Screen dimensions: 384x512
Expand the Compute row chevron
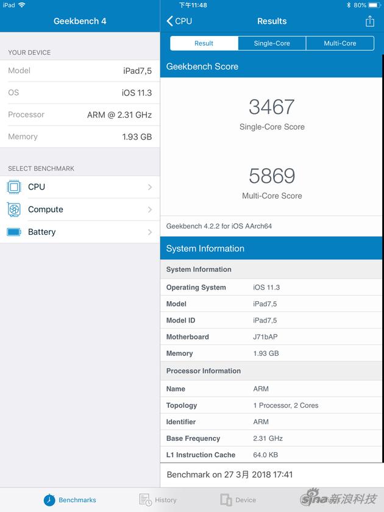point(150,210)
